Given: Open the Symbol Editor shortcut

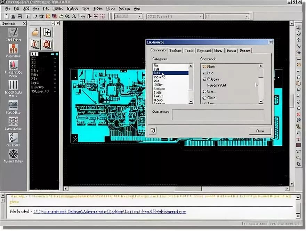Looking at the screenshot, I should [x=13, y=156].
